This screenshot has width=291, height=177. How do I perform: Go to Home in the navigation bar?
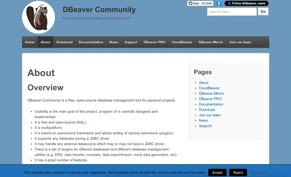pos(30,42)
